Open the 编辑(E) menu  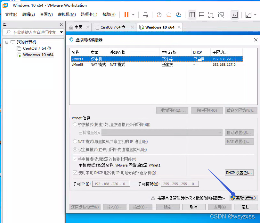pos(28,14)
